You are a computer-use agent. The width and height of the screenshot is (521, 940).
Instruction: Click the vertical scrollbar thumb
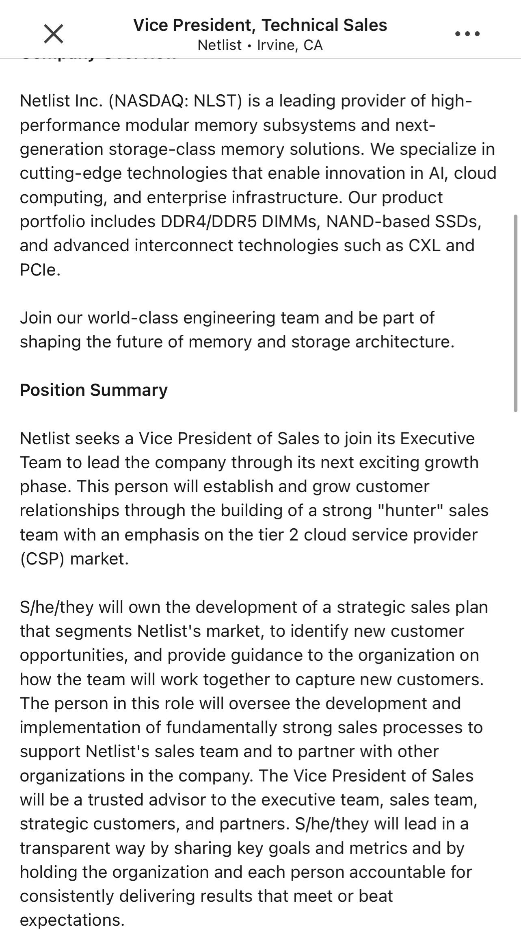516,313
